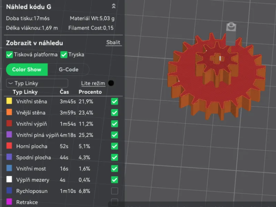Click the black Lite režim indicator dot
The height and width of the screenshot is (207, 276).
[111, 83]
